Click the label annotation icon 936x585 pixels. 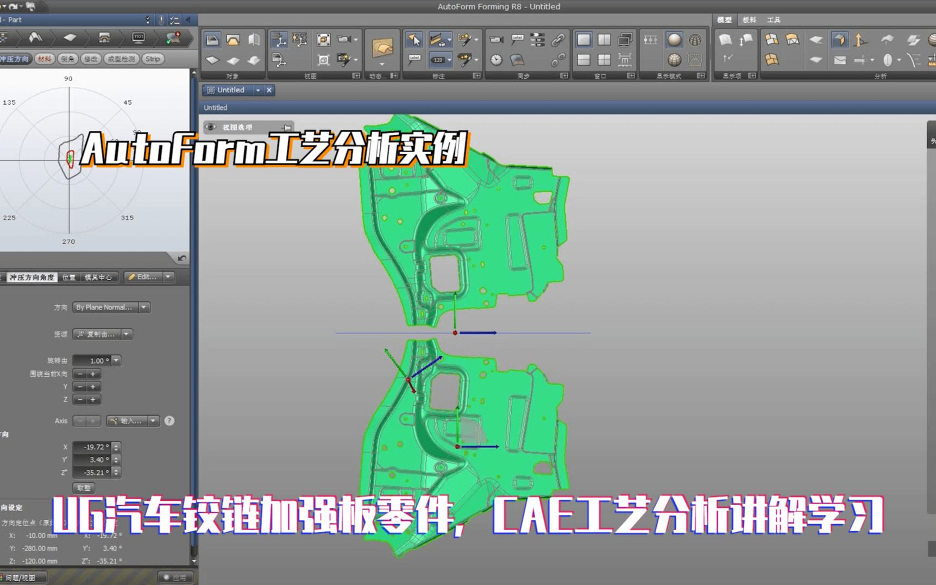click(414, 60)
